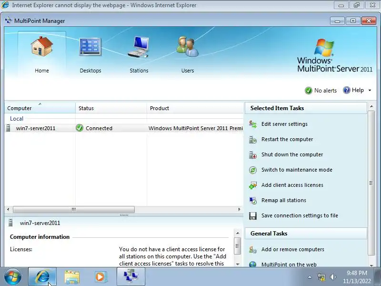Click the No alerts green check icon

coord(308,91)
